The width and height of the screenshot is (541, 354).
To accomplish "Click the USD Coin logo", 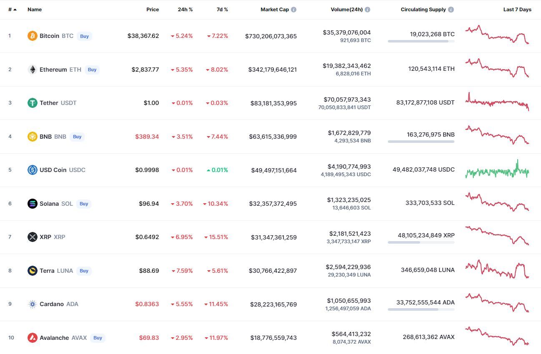I will click(33, 170).
